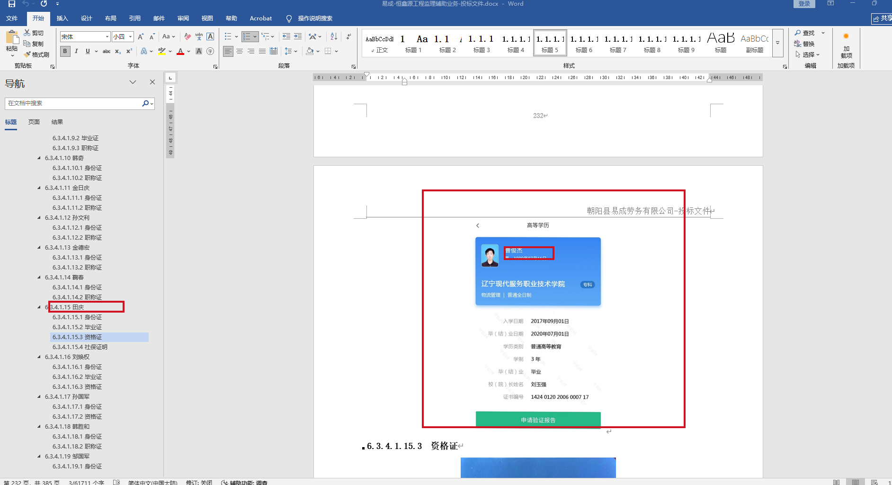Viewport: 892px width, 485px height.
Task: Show paragraph marks and hidden symbols
Action: 348,36
